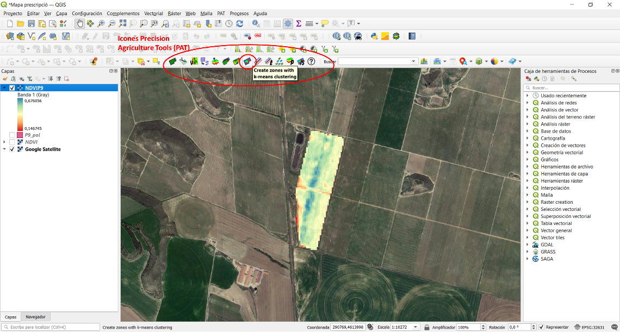This screenshot has height=332, width=620.
Task: Click Interpolación in the Processing toolbox
Action: 555,188
